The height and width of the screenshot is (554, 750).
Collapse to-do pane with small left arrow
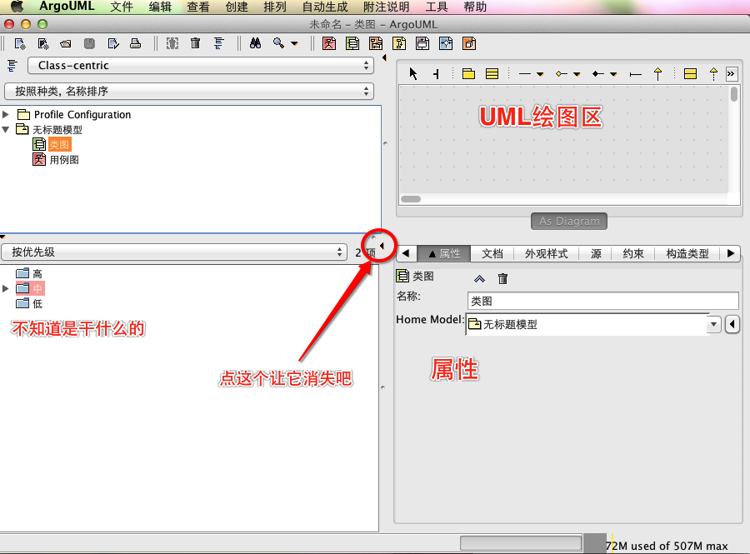382,246
